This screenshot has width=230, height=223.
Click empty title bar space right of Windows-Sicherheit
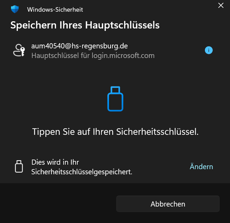tap(150, 10)
